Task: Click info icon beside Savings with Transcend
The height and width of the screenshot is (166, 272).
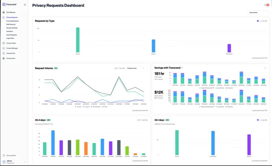Action: click(x=182, y=68)
